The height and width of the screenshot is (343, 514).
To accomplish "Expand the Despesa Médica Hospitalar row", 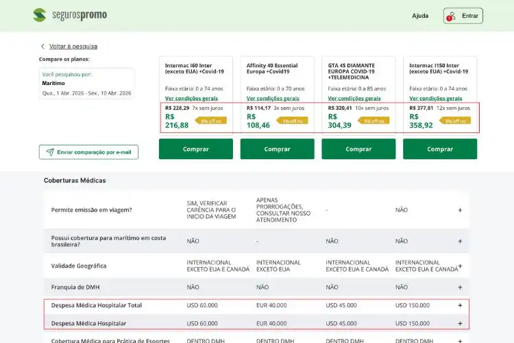I will pyautogui.click(x=460, y=323).
